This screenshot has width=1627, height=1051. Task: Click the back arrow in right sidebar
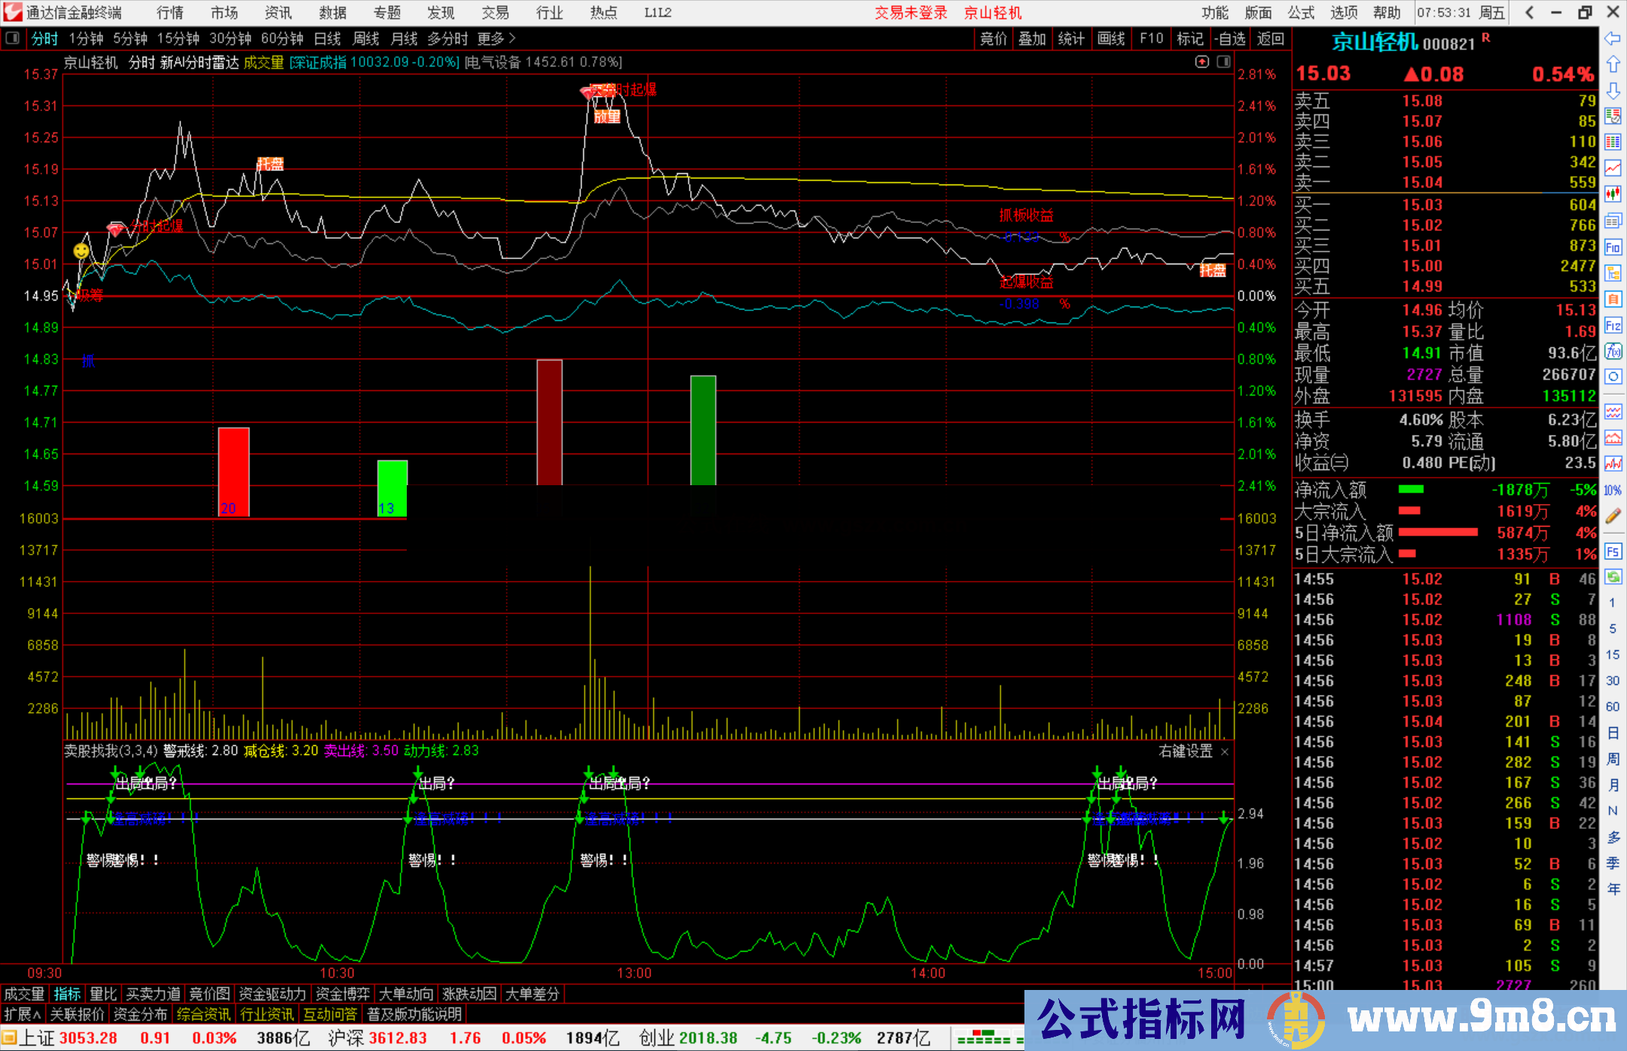(1613, 38)
